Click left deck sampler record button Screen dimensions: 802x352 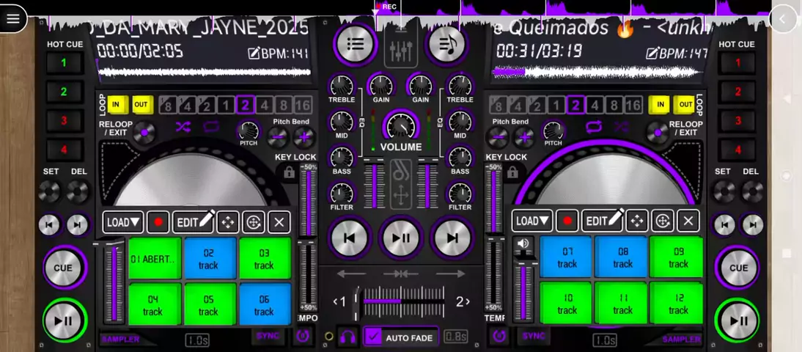click(x=158, y=222)
